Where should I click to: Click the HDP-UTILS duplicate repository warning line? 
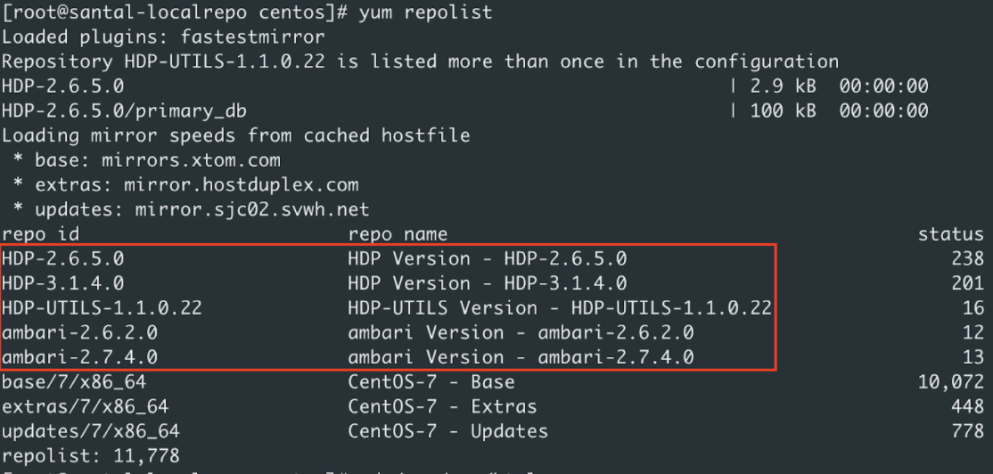click(x=420, y=61)
